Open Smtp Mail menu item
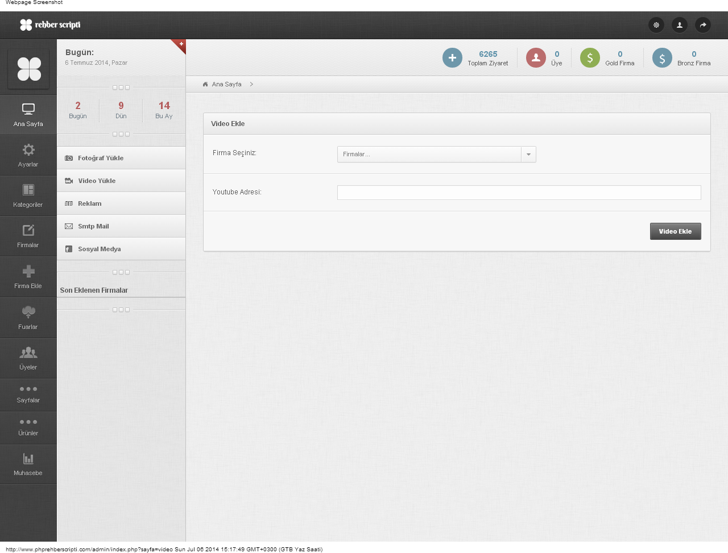This screenshot has width=728, height=553. pos(121,226)
